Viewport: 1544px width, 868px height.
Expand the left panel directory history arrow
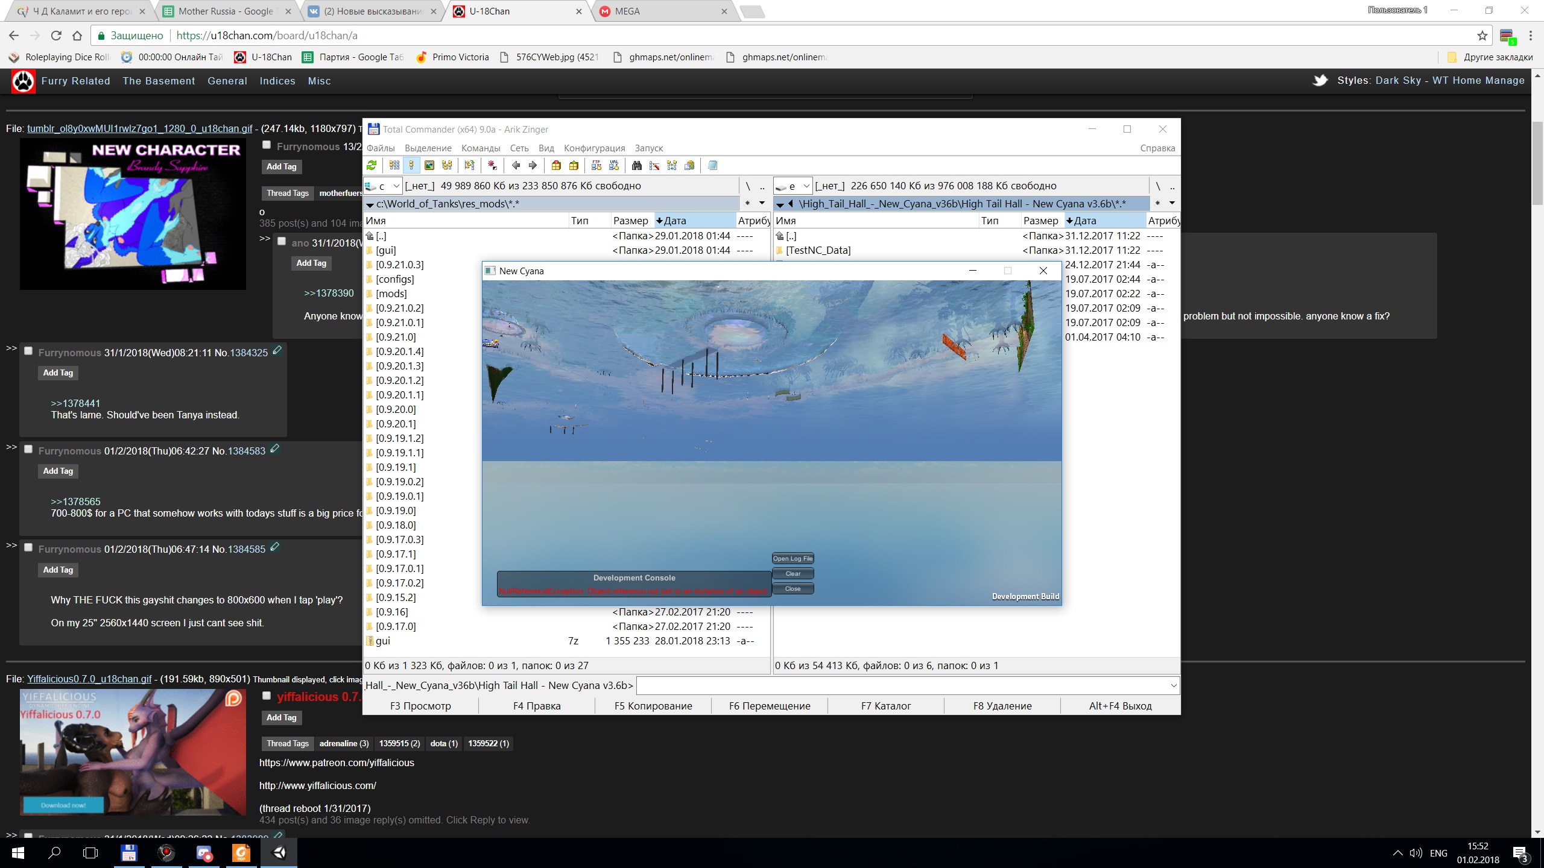[762, 203]
